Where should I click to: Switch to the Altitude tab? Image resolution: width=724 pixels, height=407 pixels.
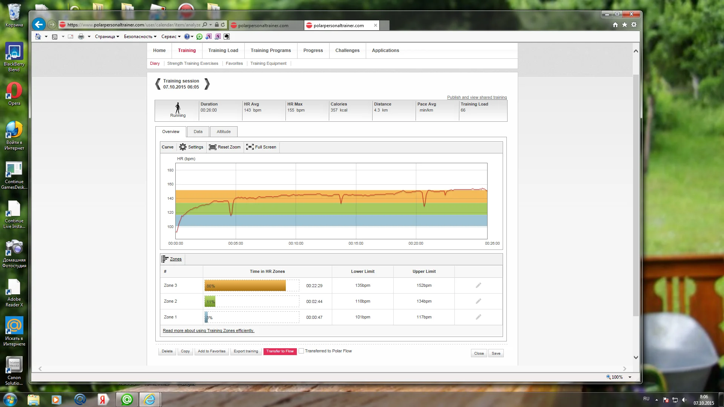click(224, 132)
